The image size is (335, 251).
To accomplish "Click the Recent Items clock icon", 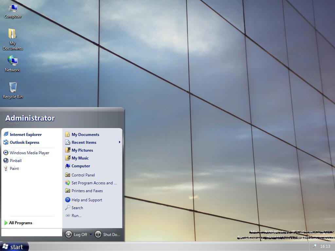I will [x=68, y=142].
